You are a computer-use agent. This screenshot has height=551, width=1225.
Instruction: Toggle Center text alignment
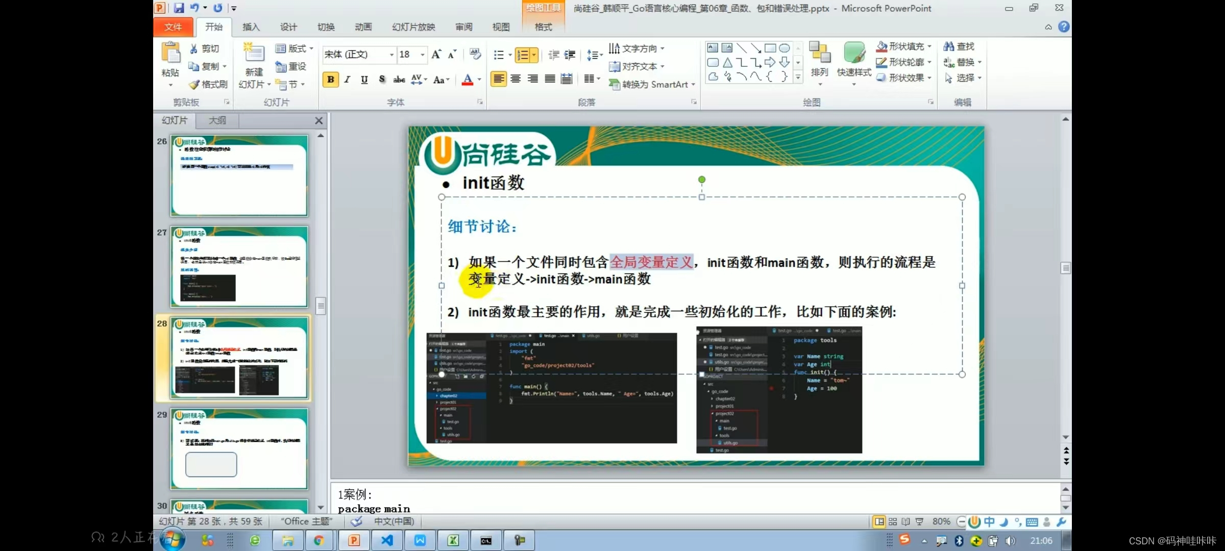[x=516, y=79]
